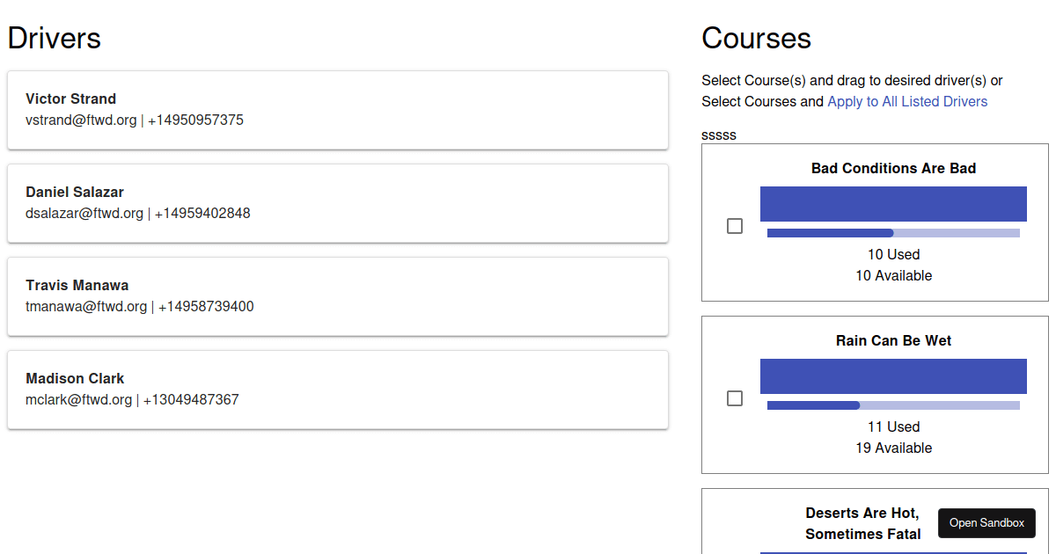Click the 19 Available text
The width and height of the screenshot is (1056, 554).
893,448
